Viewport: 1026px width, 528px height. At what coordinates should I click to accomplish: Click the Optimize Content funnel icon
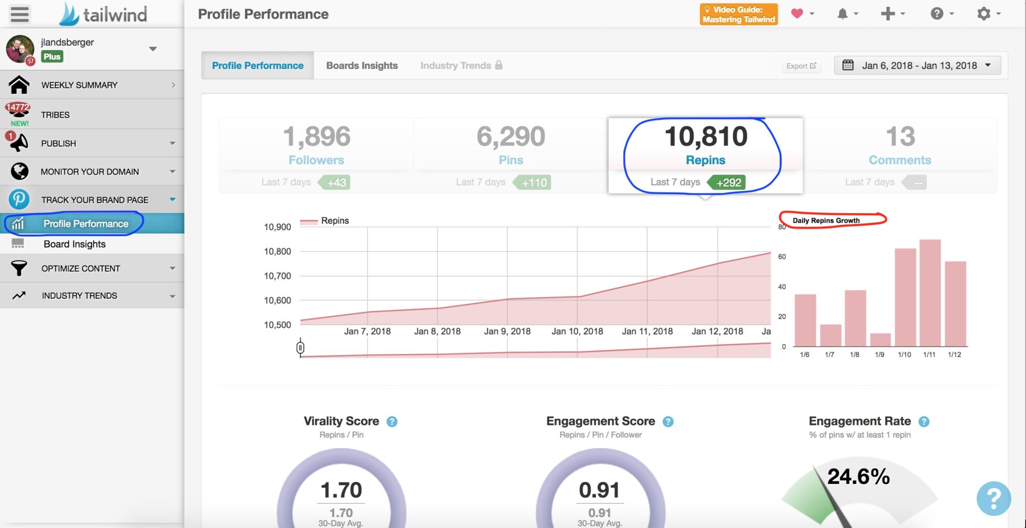[19, 268]
